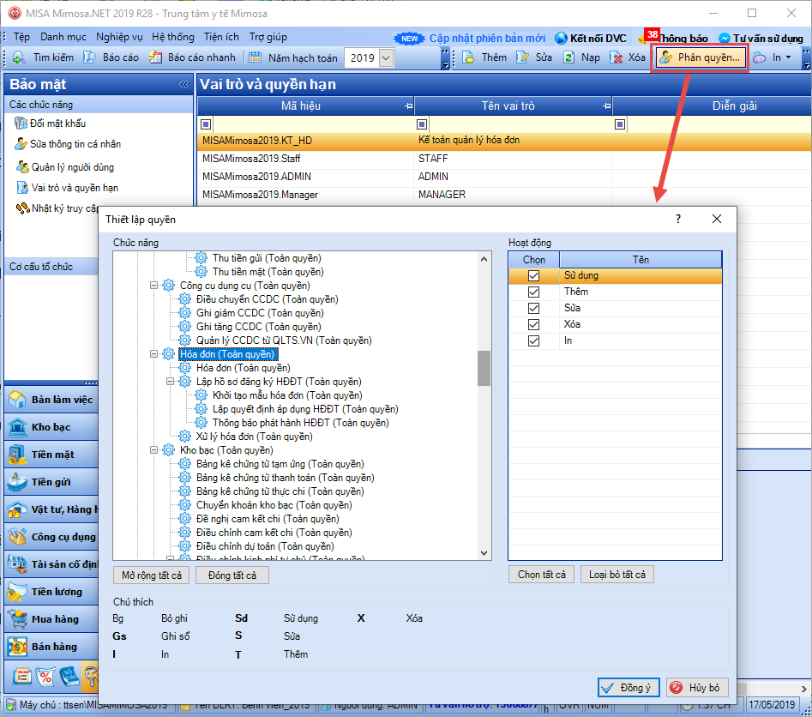Image resolution: width=812 pixels, height=717 pixels.
Task: Click Mở rộng tất cả button
Action: pyautogui.click(x=152, y=575)
